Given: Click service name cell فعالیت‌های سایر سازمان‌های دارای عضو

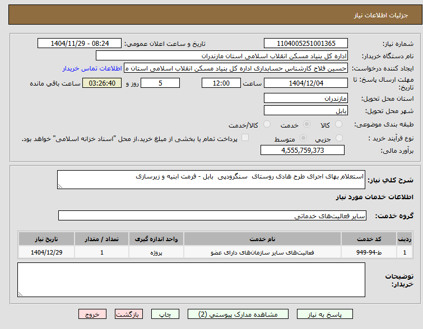Looking at the screenshot, I should 262,252.
